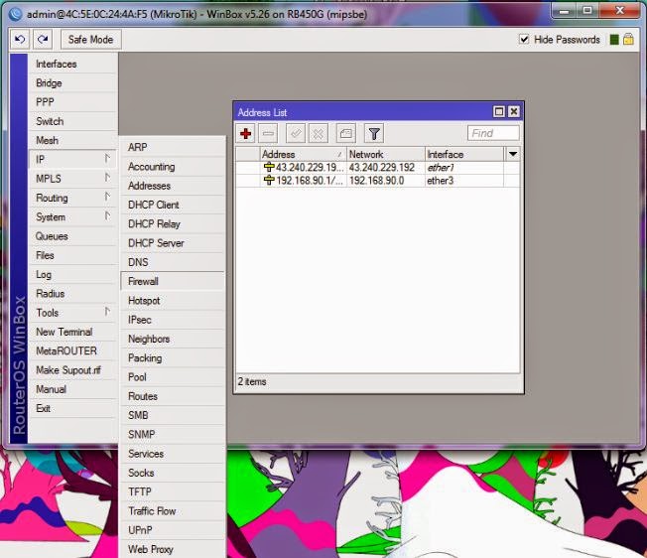Image resolution: width=647 pixels, height=558 pixels.
Task: Open the Log menu item
Action: pyautogui.click(x=72, y=274)
